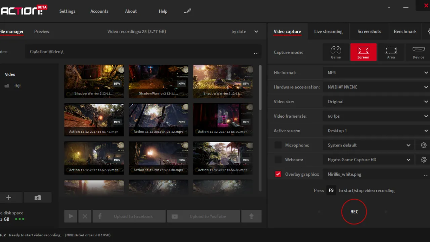Select Screen capture mode

tap(363, 52)
